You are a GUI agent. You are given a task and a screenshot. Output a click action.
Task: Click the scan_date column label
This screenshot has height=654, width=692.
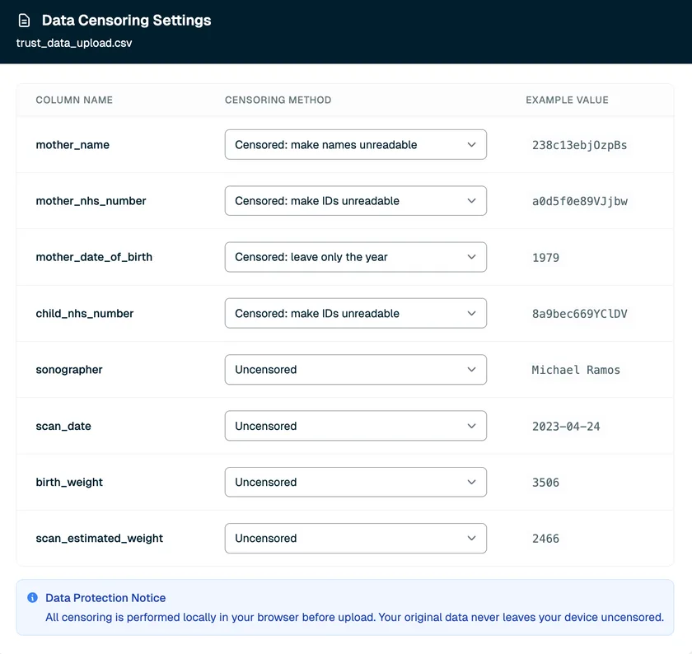[63, 427]
